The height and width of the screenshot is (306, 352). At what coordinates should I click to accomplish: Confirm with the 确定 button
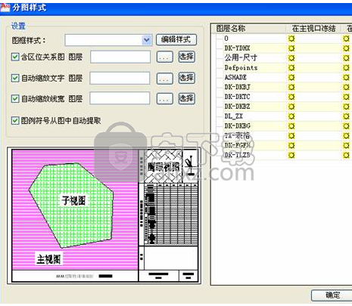[332, 295]
